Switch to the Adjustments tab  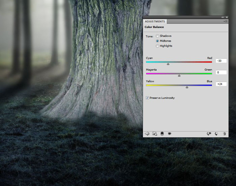point(155,22)
